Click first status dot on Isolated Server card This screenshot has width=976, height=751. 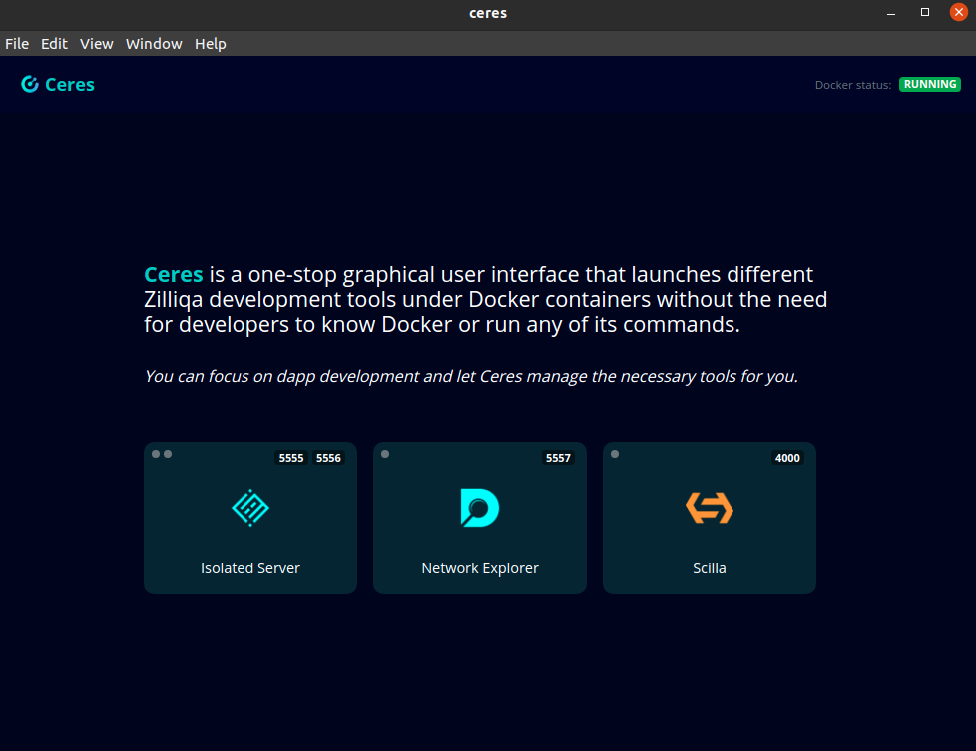156,454
